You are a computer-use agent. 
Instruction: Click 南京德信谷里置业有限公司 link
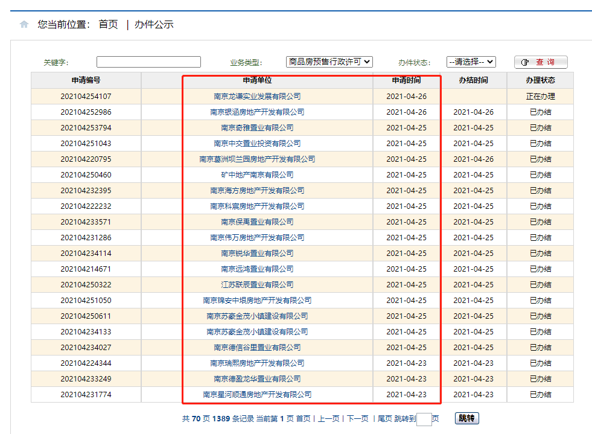pyautogui.click(x=257, y=348)
